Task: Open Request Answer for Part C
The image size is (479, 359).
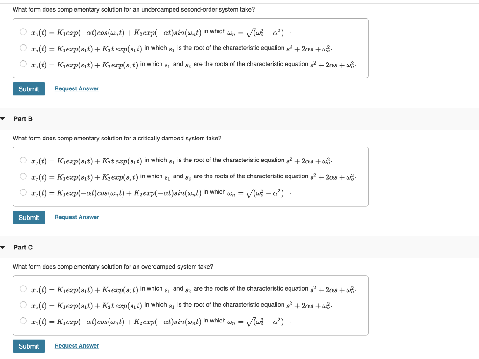Action: coord(76,345)
